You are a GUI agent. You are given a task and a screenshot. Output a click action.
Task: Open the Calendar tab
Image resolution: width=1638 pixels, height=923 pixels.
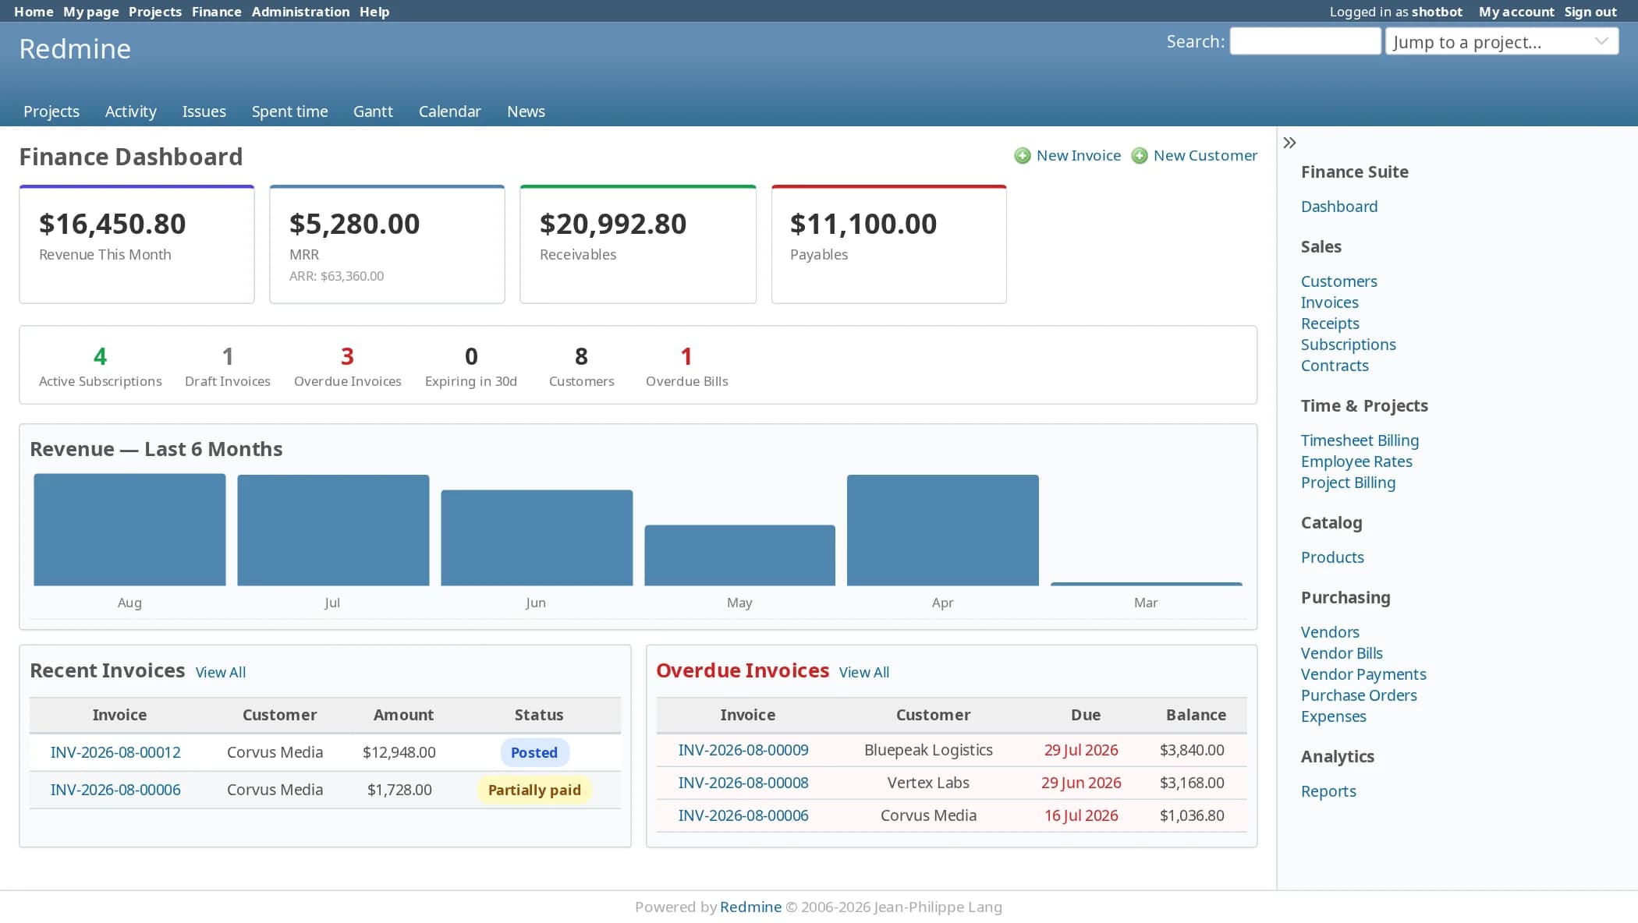pyautogui.click(x=449, y=111)
